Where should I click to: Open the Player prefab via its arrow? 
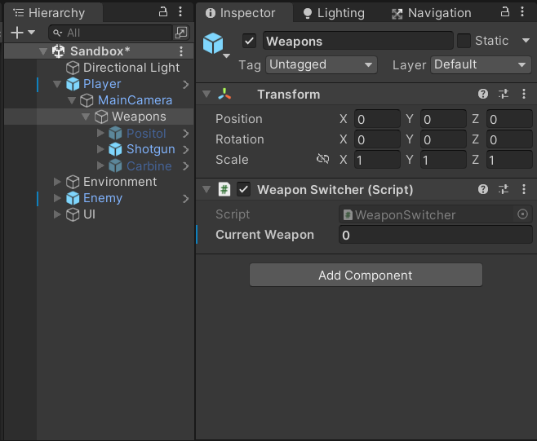(x=185, y=84)
